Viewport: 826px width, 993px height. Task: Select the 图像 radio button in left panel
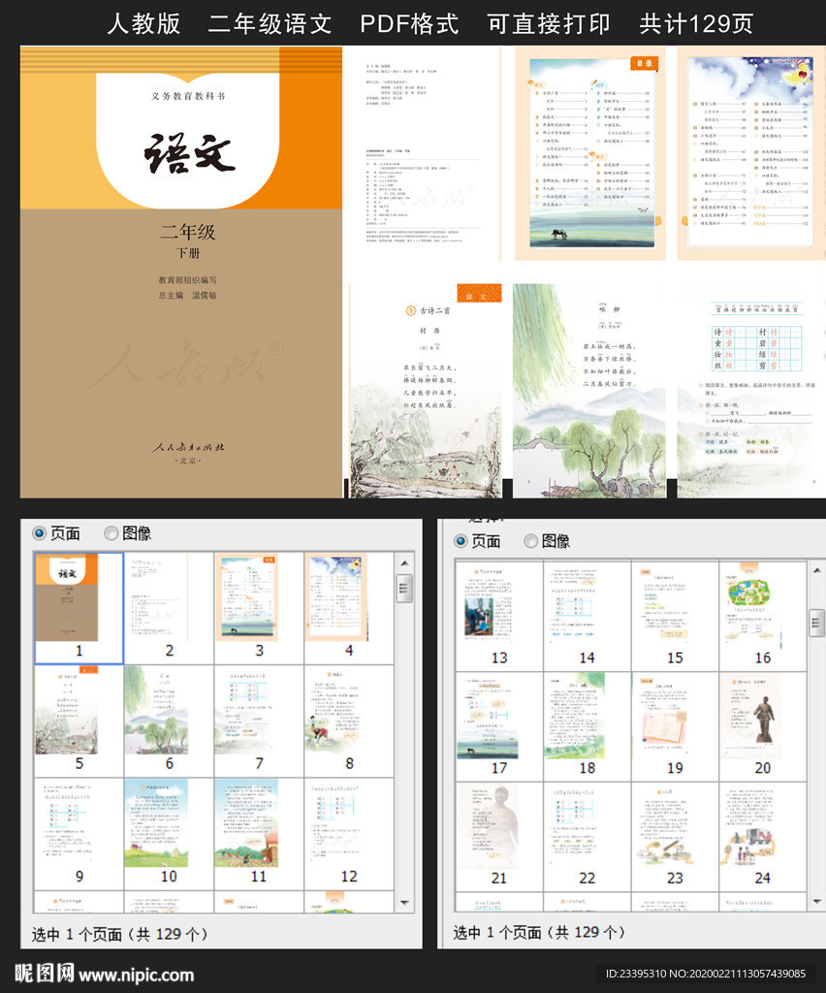111,533
